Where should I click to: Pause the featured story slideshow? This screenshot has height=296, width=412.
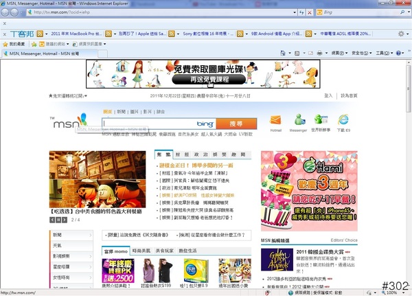click(x=58, y=220)
